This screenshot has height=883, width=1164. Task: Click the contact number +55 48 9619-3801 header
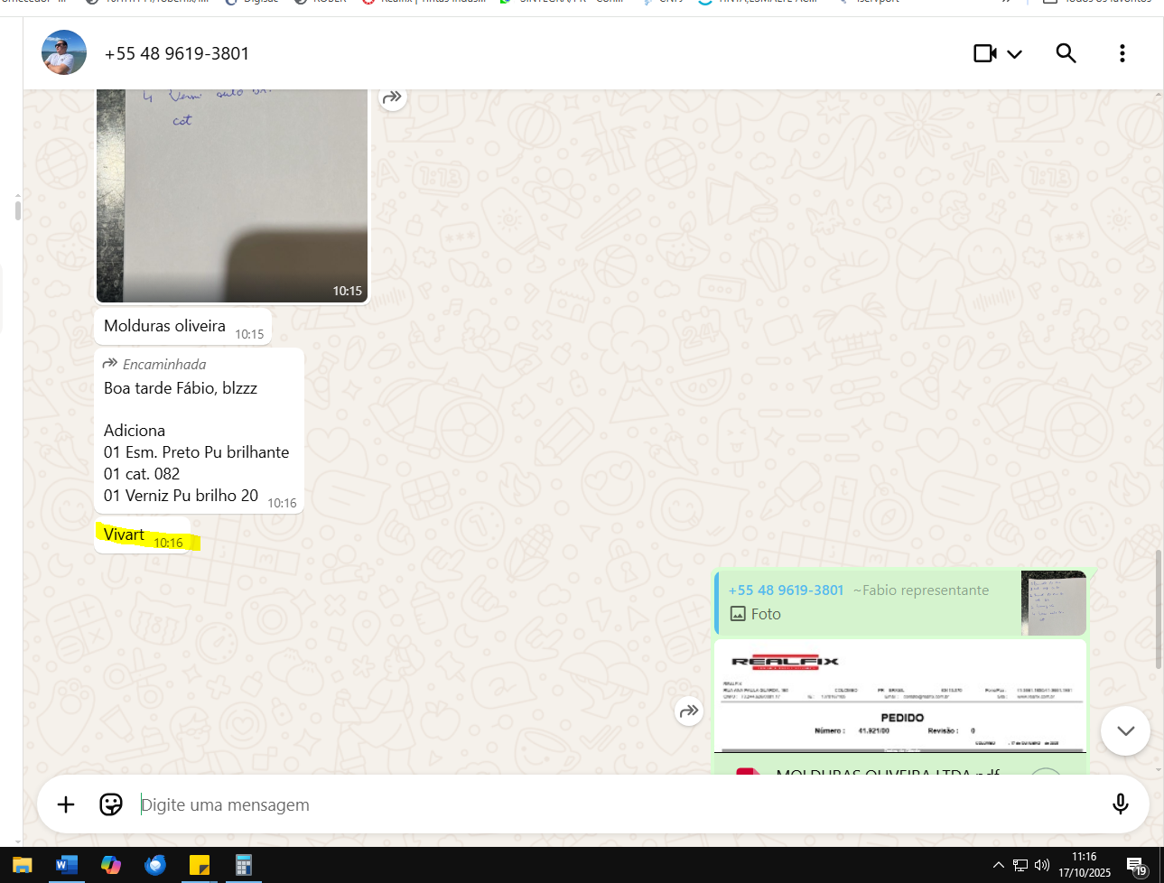(177, 53)
